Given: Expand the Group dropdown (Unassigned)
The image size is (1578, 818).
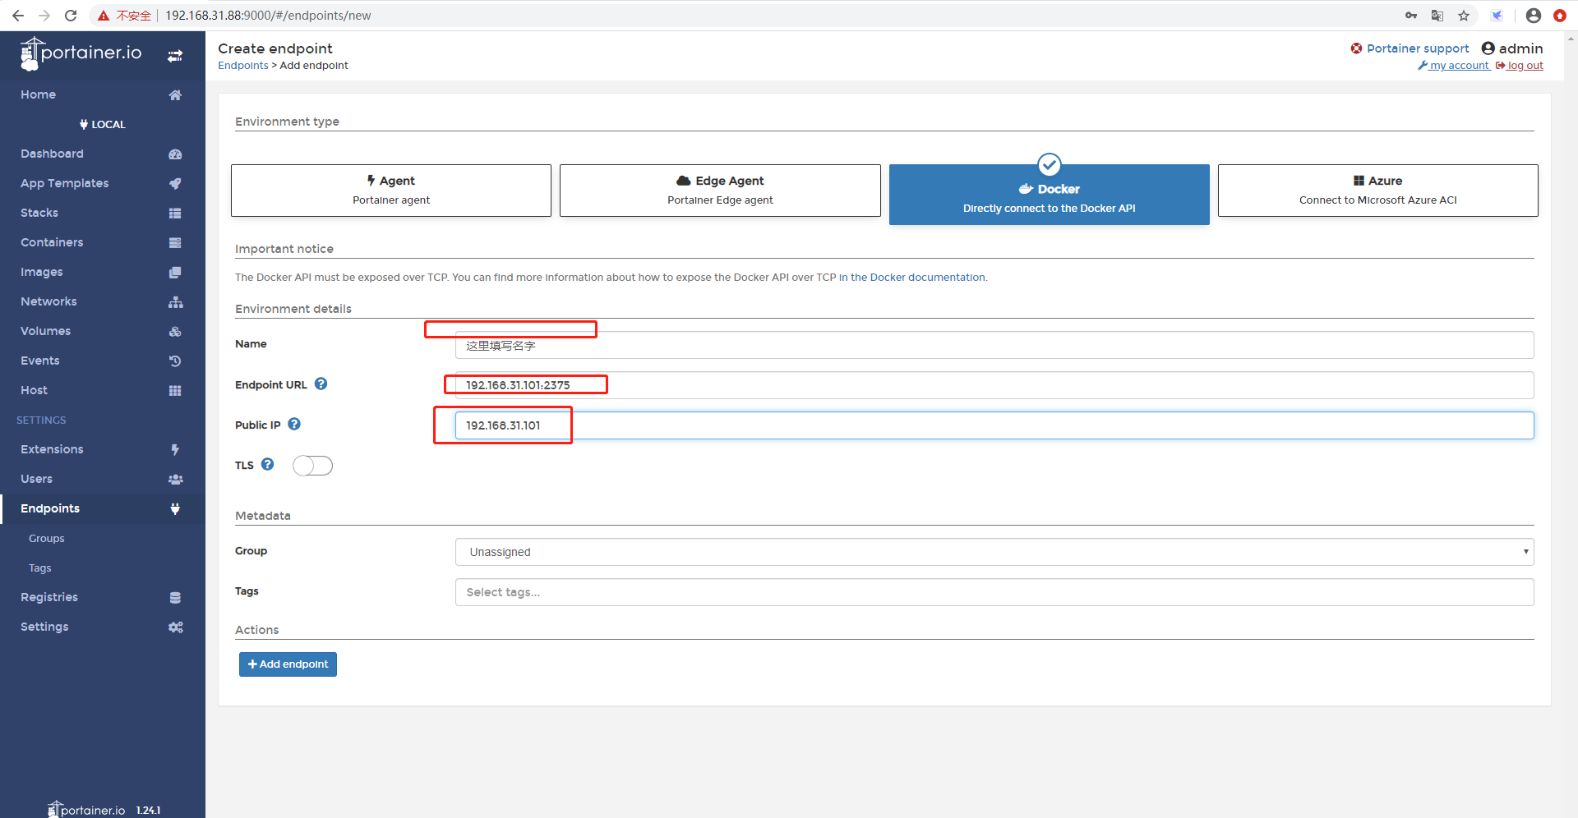Looking at the screenshot, I should tap(994, 552).
